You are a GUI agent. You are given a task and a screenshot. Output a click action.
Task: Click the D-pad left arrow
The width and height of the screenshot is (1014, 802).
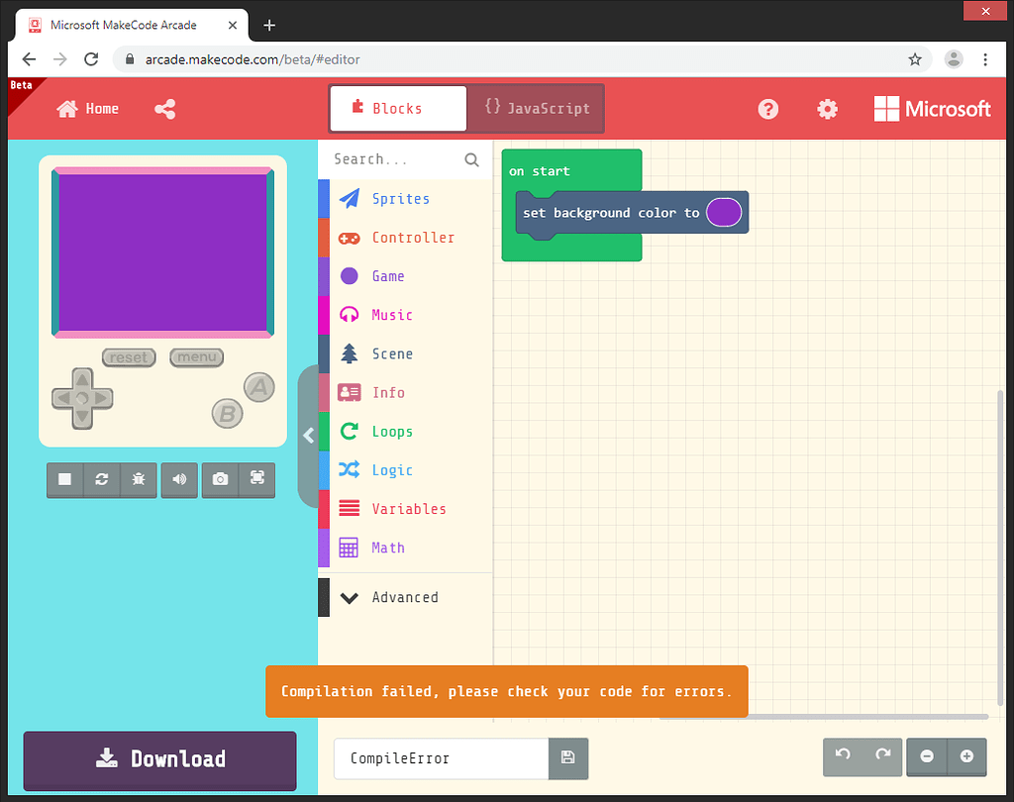point(62,398)
